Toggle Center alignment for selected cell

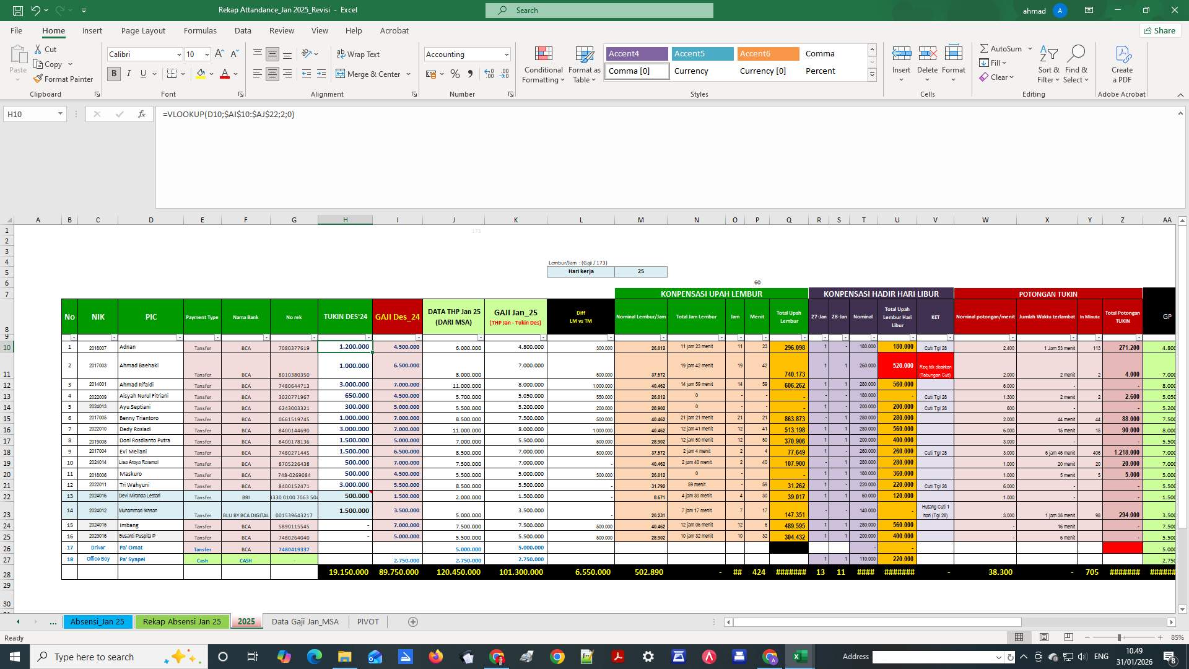(x=272, y=74)
